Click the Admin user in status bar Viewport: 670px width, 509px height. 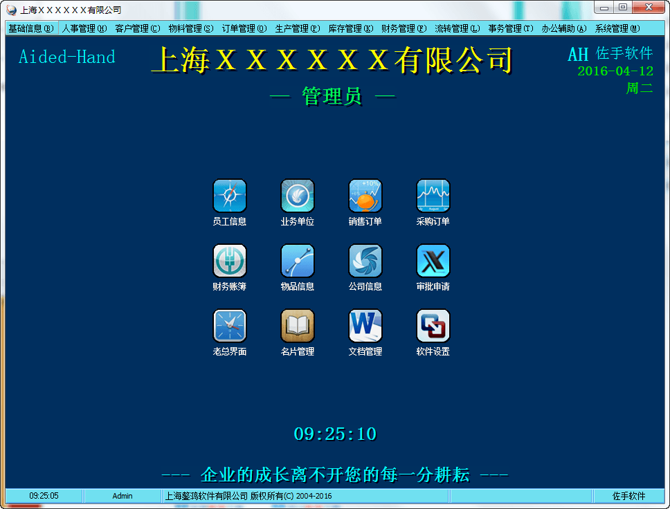[123, 496]
